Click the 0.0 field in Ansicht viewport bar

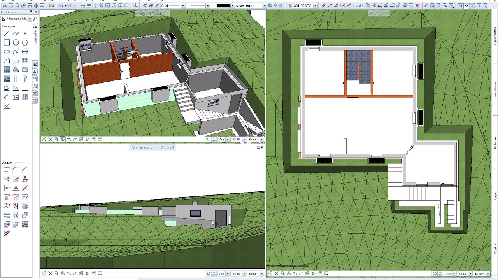[x=208, y=273]
